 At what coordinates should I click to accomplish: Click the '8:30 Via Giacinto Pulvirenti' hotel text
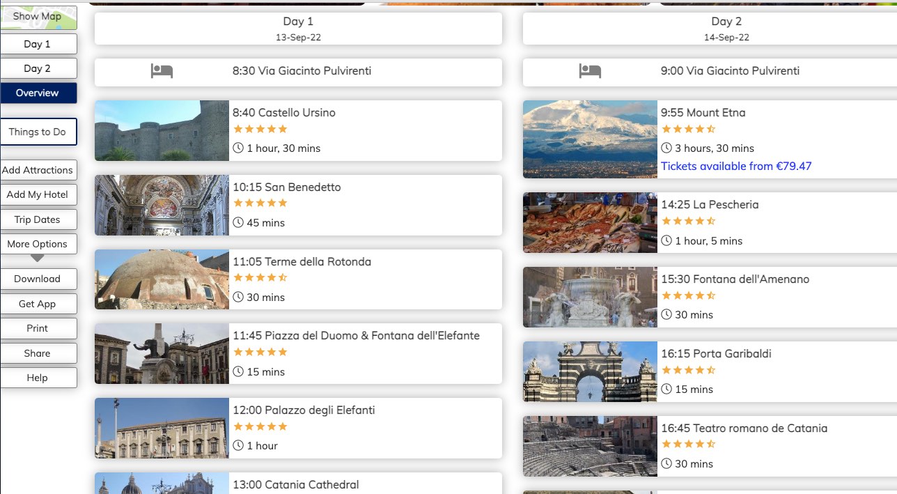[302, 71]
